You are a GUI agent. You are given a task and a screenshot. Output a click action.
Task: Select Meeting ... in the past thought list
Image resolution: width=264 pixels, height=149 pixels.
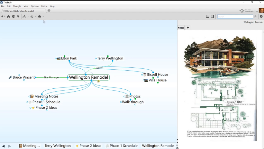pos(30,146)
